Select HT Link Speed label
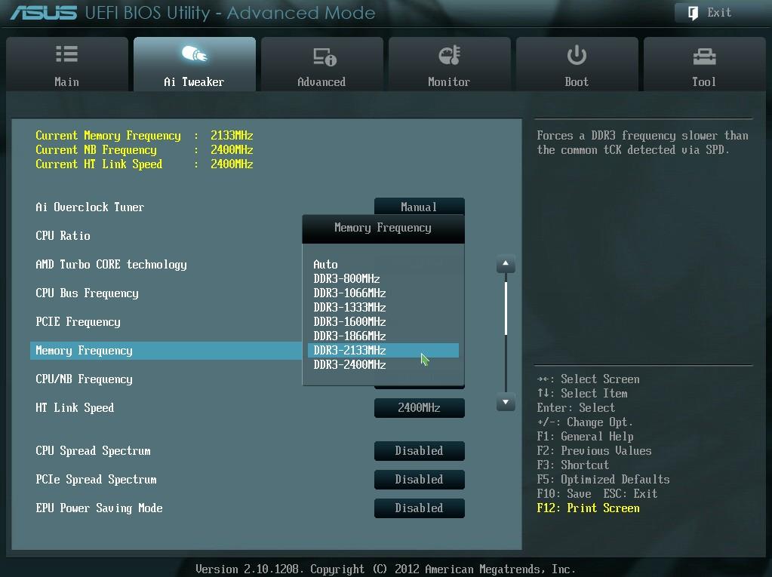 [x=75, y=408]
